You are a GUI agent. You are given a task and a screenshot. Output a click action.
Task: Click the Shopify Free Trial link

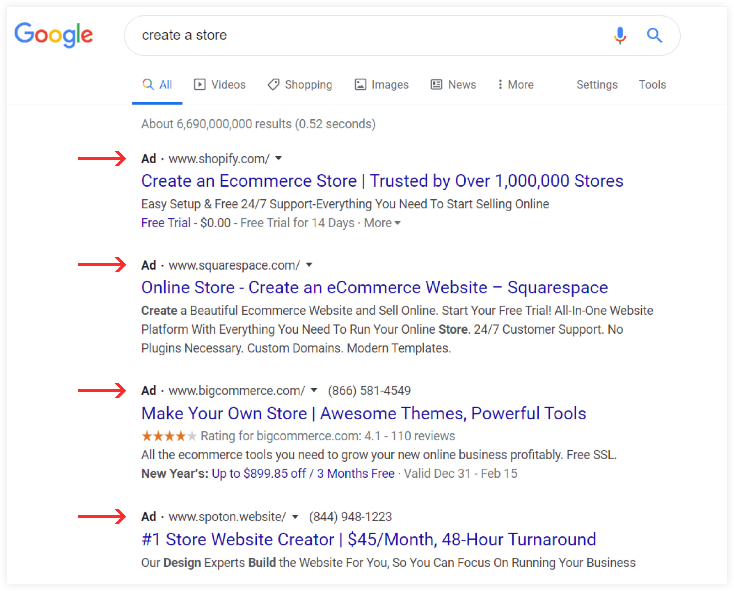[166, 223]
